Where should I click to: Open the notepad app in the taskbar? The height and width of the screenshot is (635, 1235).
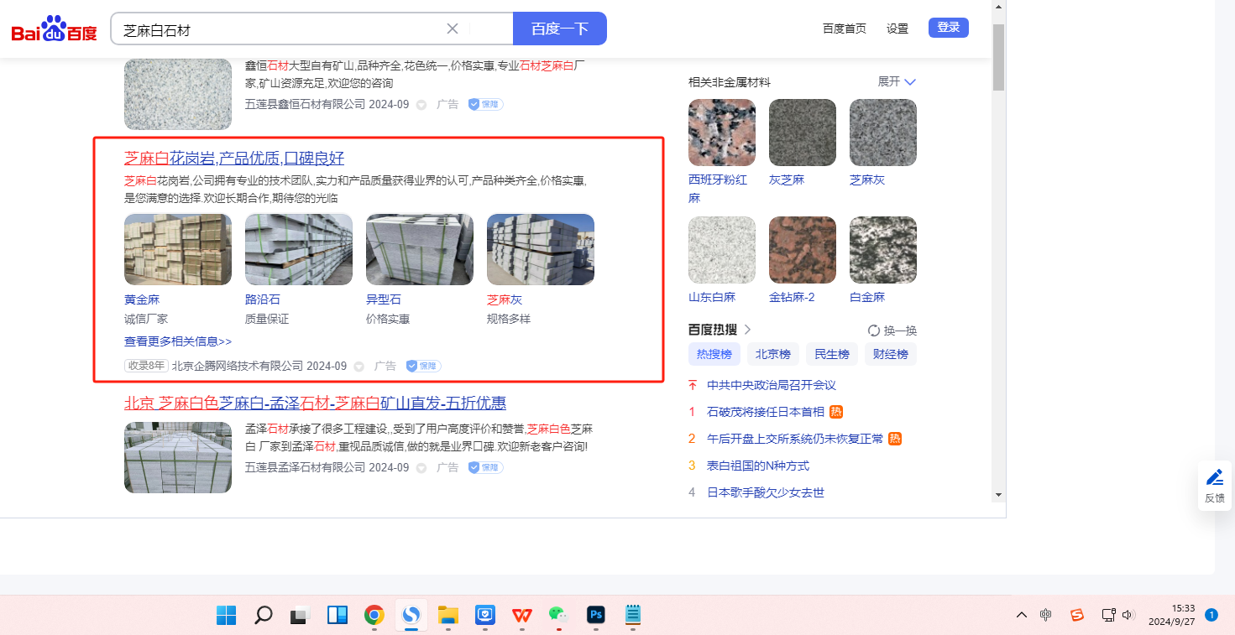click(633, 615)
